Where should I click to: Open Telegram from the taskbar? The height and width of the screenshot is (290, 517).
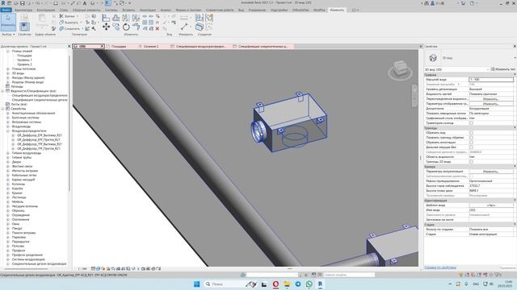[298, 284]
